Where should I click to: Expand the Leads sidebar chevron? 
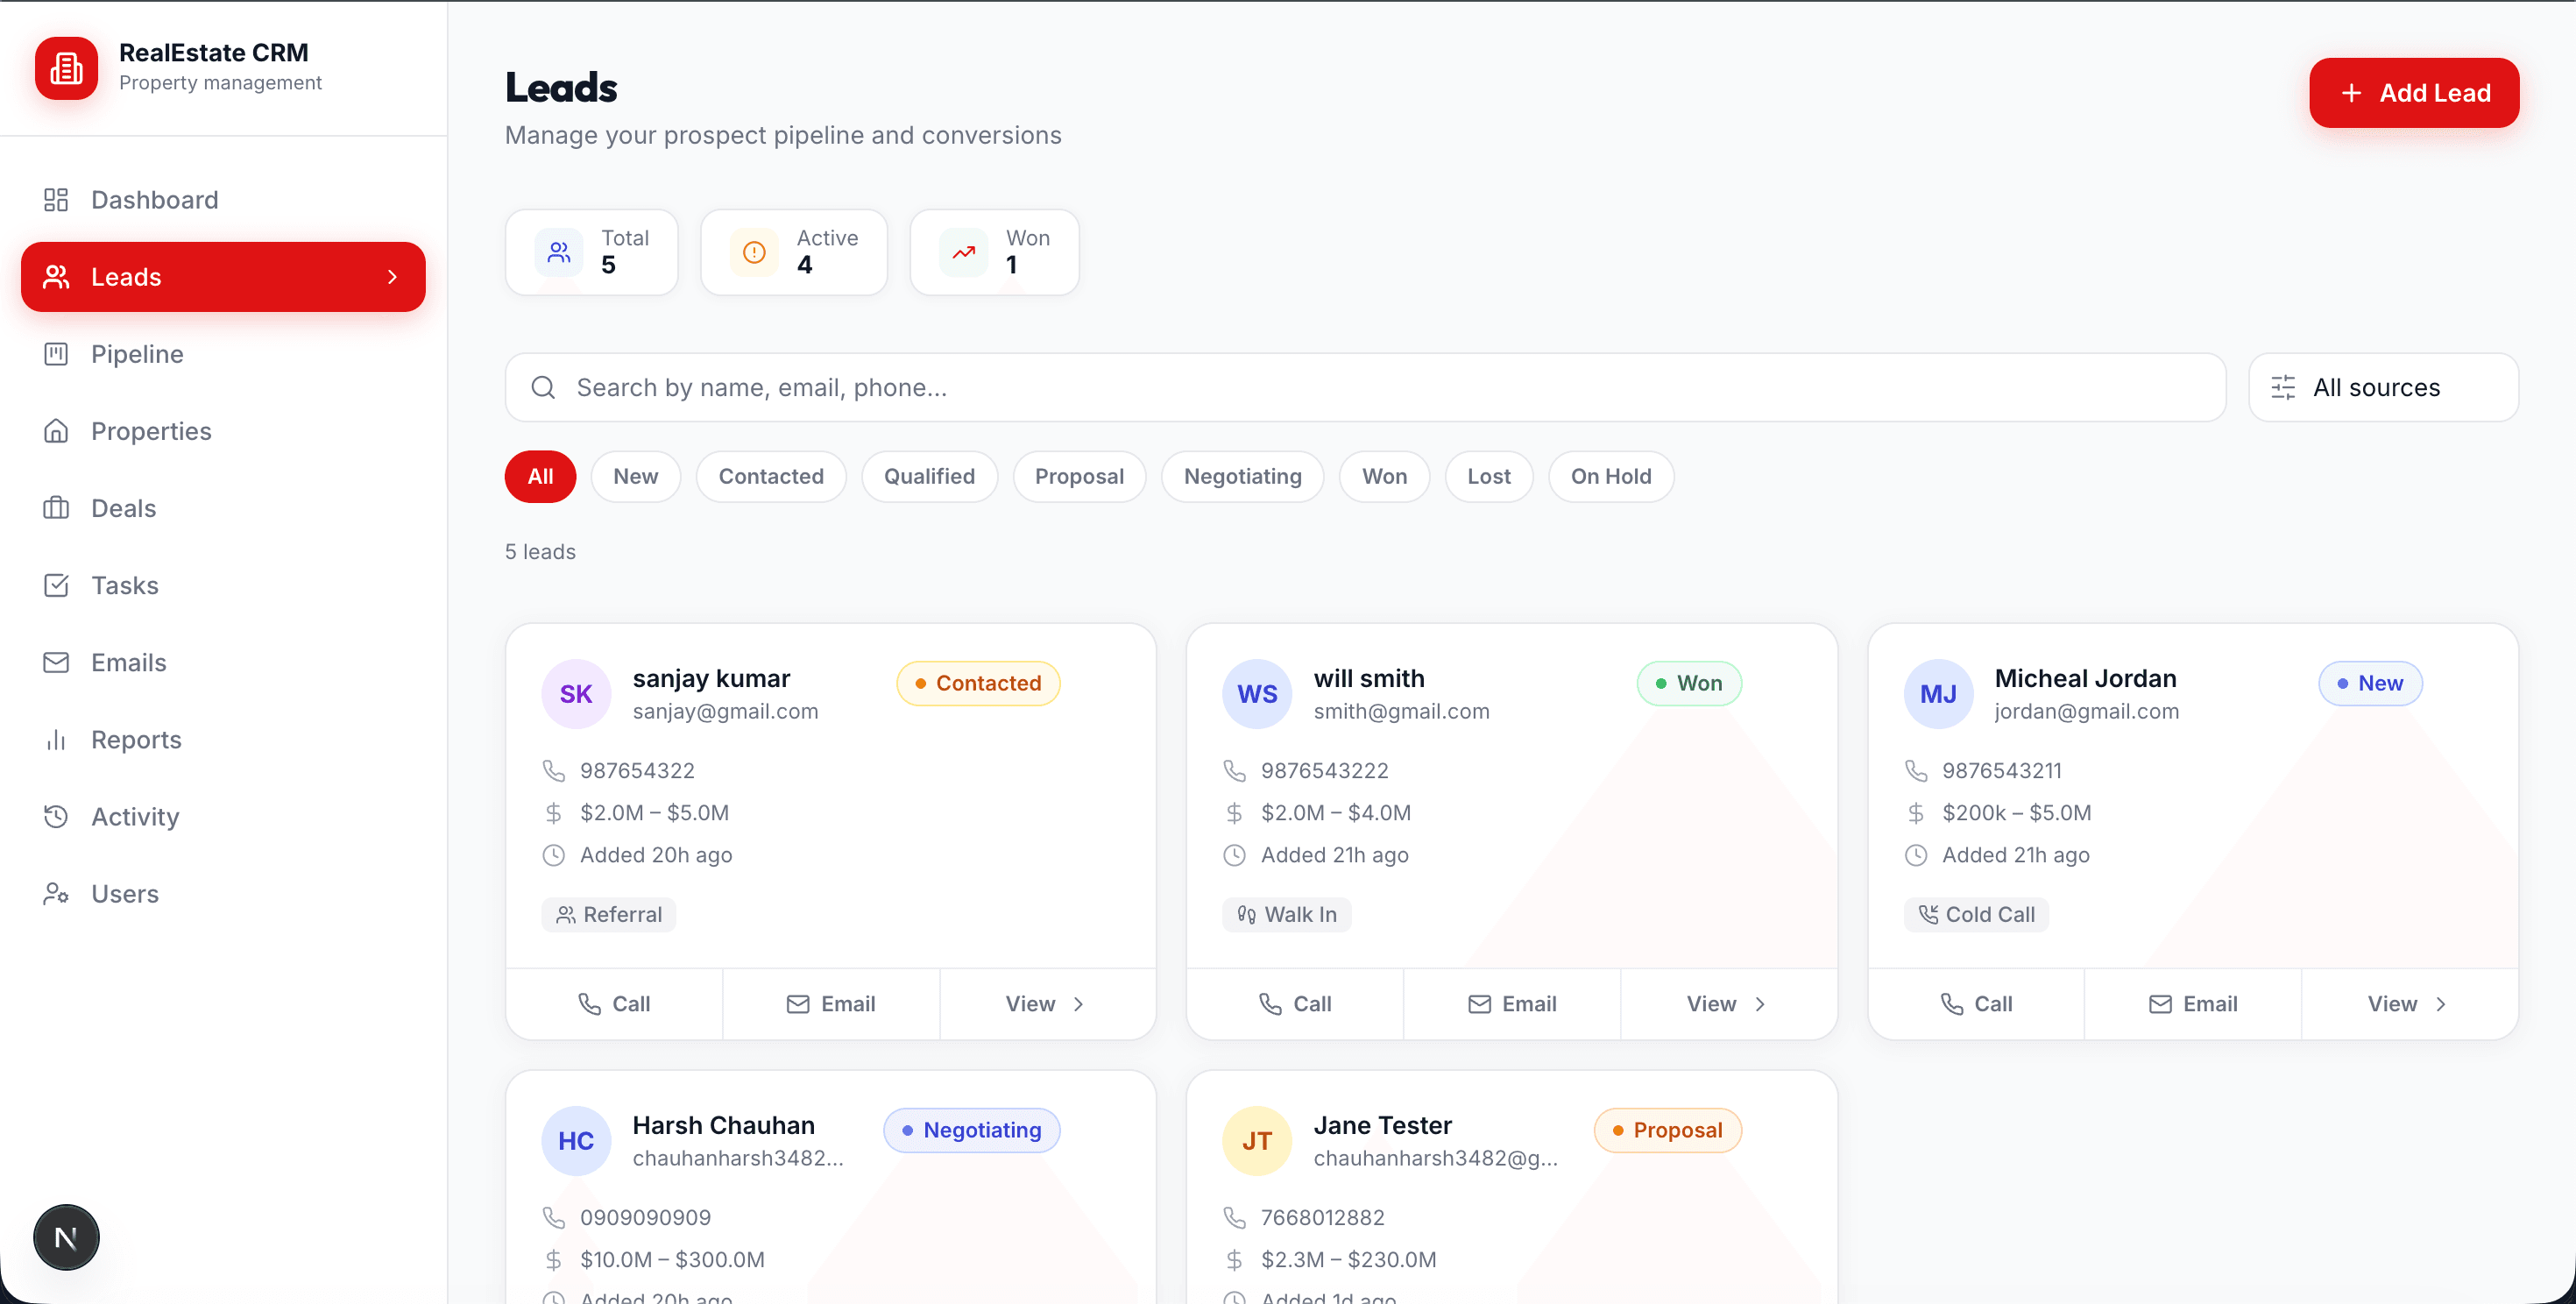[x=392, y=277]
